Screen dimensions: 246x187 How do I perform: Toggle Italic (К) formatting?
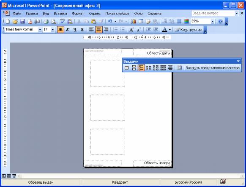coord(68,30)
